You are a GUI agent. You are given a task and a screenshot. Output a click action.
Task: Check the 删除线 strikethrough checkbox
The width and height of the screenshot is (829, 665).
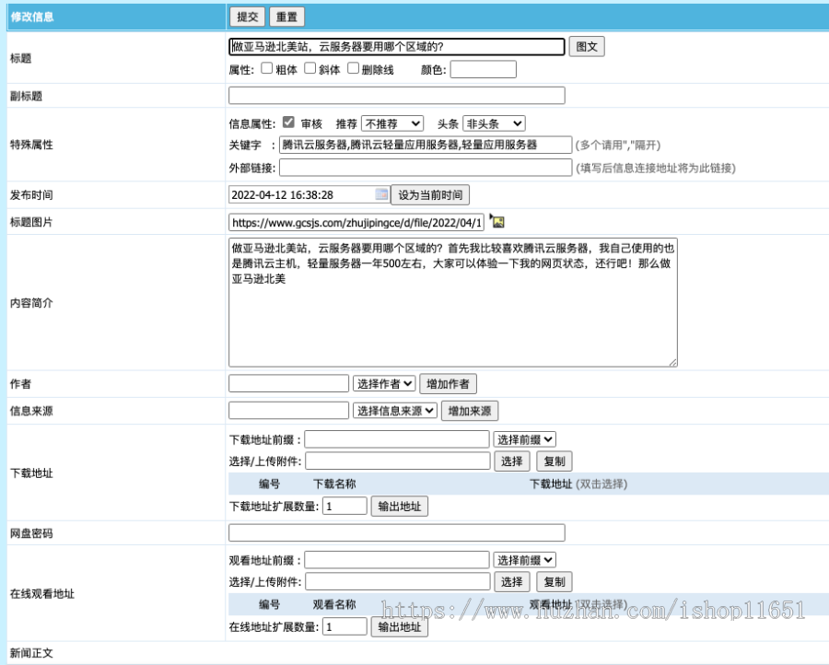(353, 68)
